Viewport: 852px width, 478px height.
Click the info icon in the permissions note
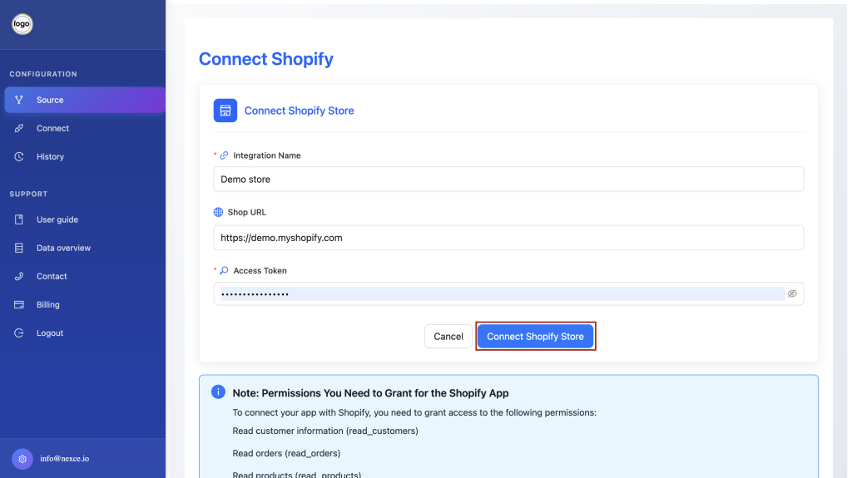tap(218, 392)
